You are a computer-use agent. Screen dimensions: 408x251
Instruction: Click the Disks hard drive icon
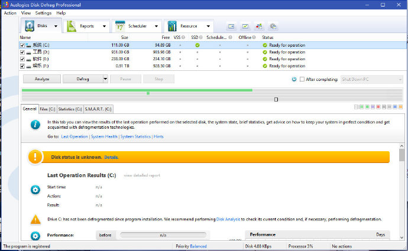30,26
